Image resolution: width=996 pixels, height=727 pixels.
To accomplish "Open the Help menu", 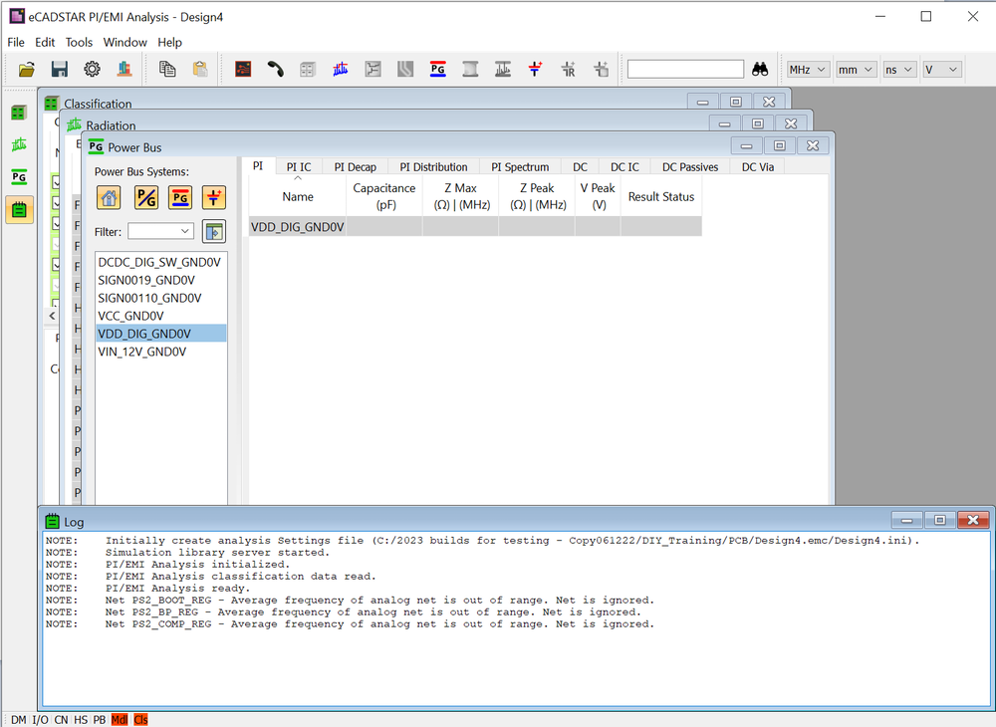I will (x=169, y=43).
